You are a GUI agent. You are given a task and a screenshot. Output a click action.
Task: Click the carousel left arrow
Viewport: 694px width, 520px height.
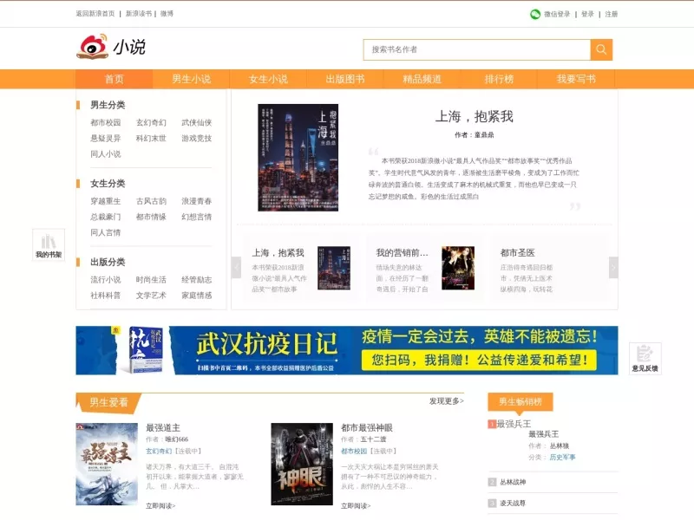236,268
